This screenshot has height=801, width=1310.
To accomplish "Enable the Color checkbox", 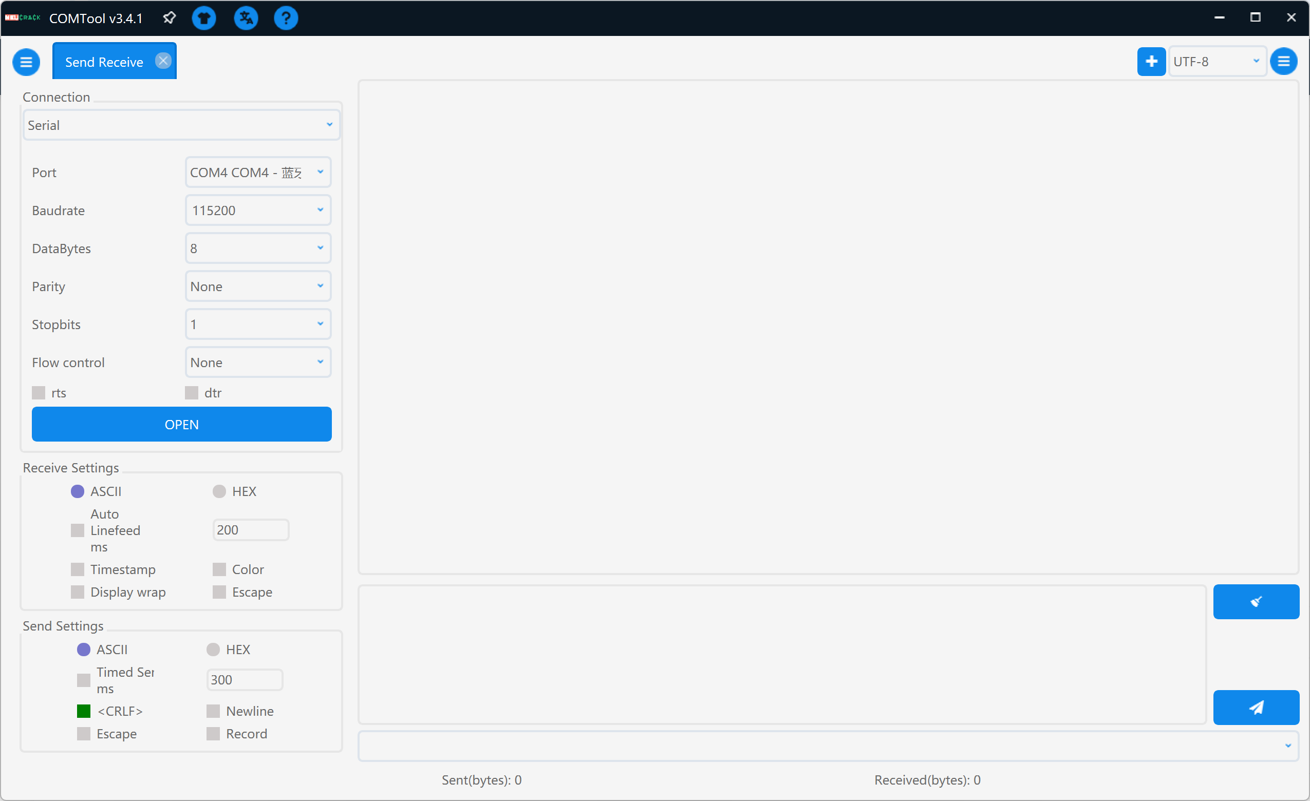I will (x=219, y=569).
